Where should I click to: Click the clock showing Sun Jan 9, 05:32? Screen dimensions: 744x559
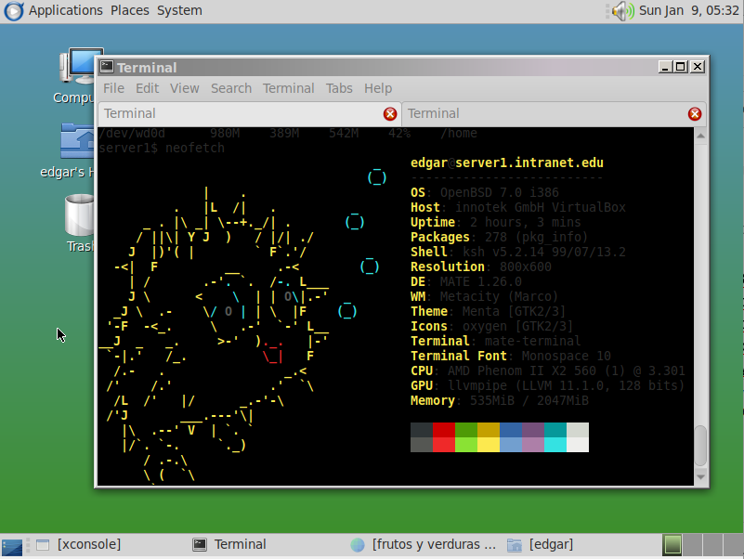click(x=689, y=10)
